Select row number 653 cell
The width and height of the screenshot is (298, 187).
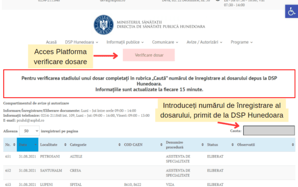point(8,184)
